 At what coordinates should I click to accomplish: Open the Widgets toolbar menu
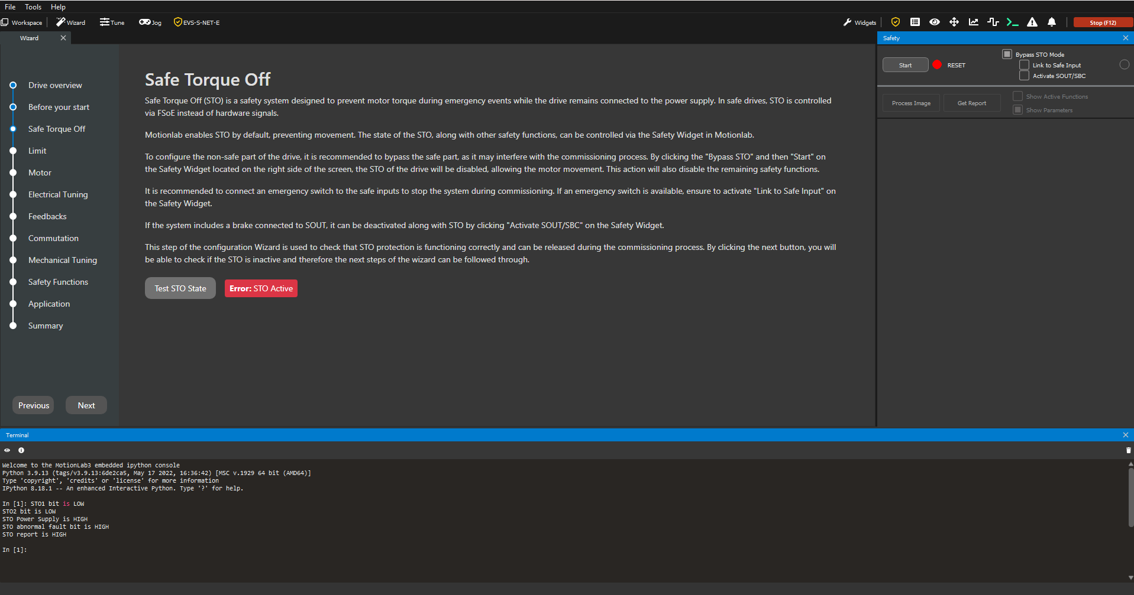tap(860, 22)
